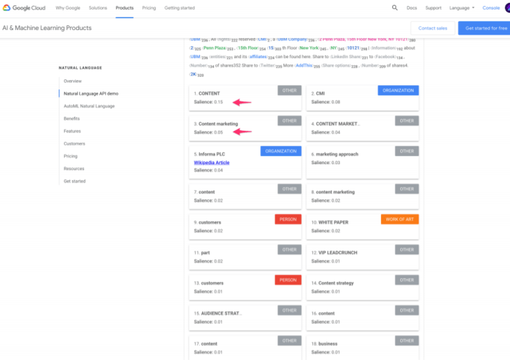Open the search magnifier icon
Image resolution: width=510 pixels, height=360 pixels.
[x=395, y=8]
